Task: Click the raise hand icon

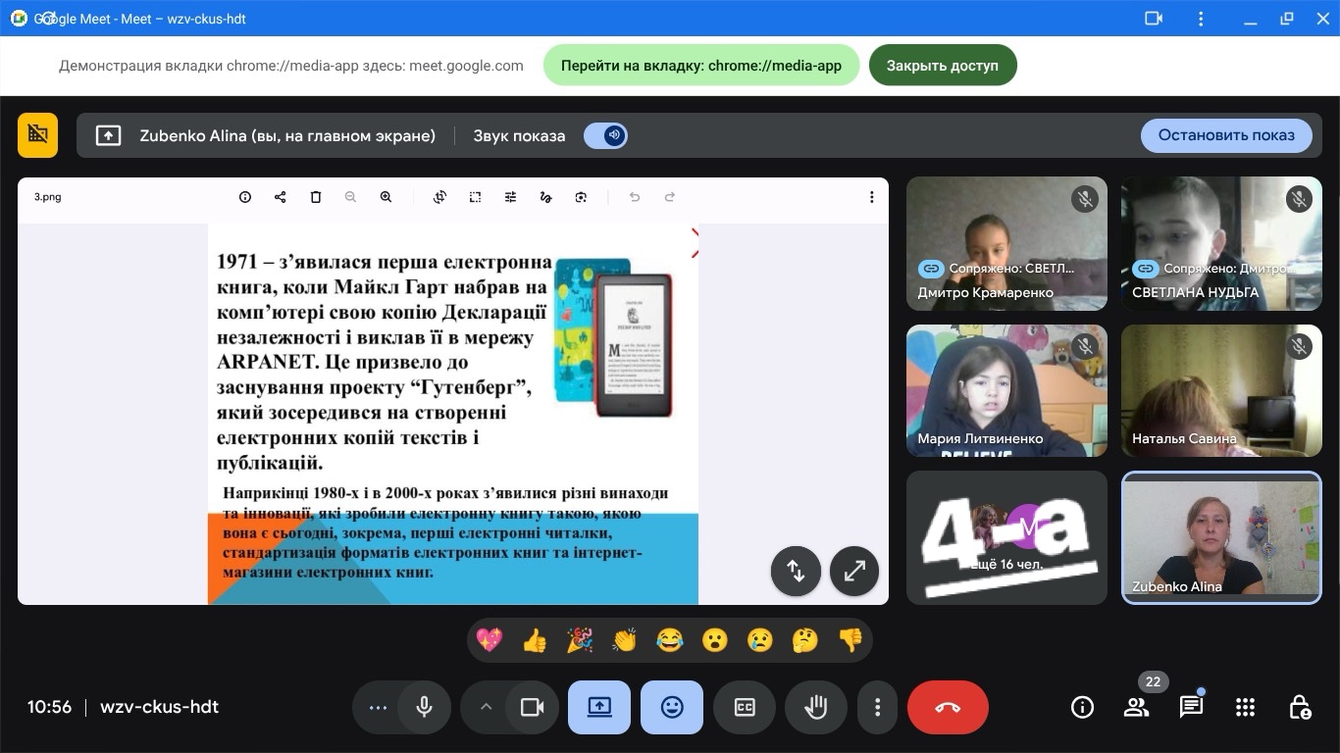Action: [x=816, y=708]
